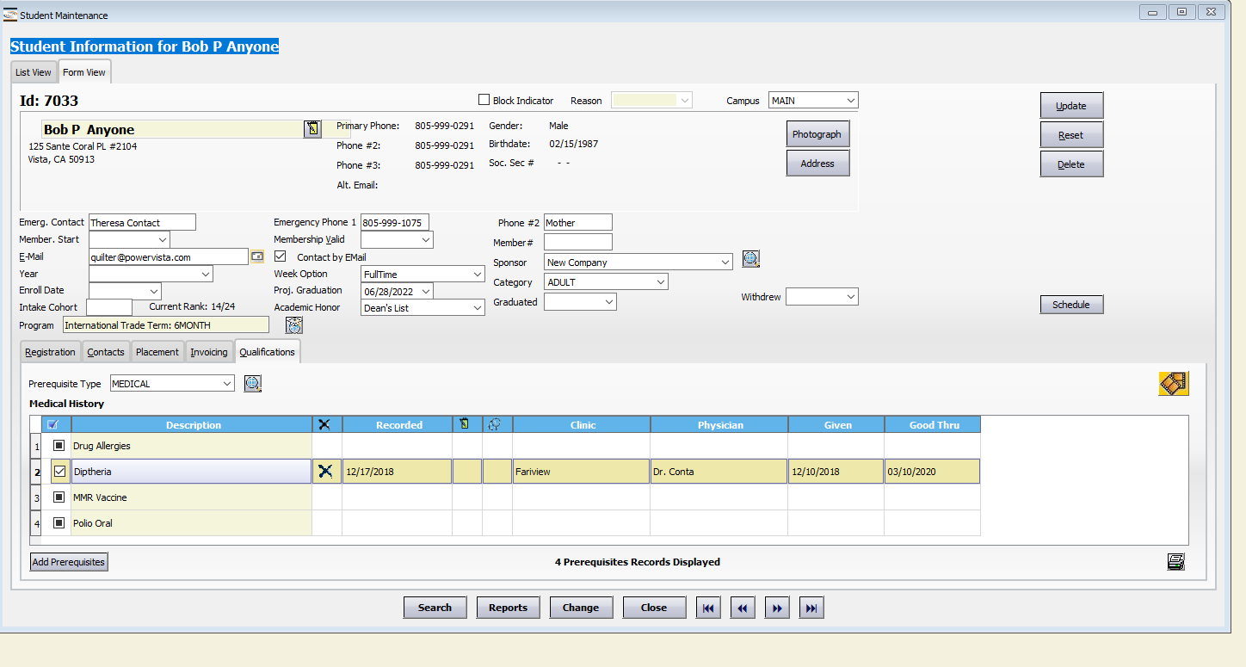Click the Search button
This screenshot has height=667, width=1246.
coord(435,608)
